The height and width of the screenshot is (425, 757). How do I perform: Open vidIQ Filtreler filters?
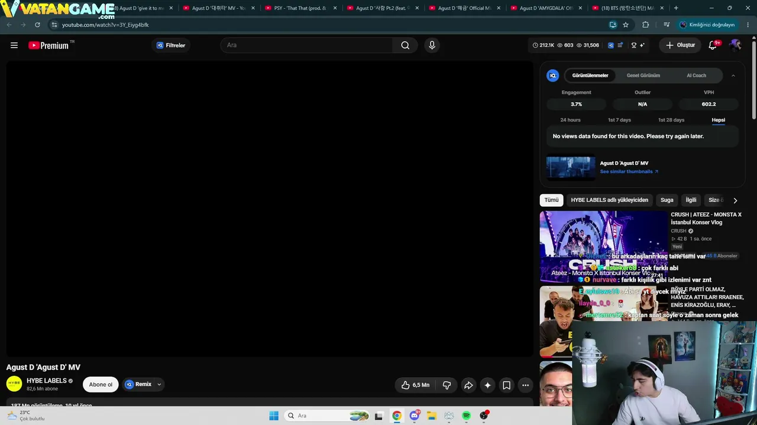pos(171,45)
